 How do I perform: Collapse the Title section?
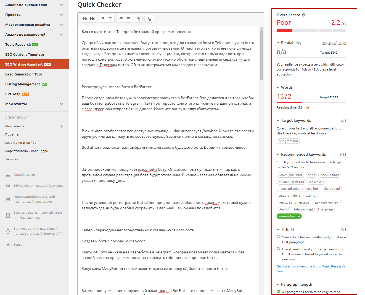pyautogui.click(x=278, y=229)
